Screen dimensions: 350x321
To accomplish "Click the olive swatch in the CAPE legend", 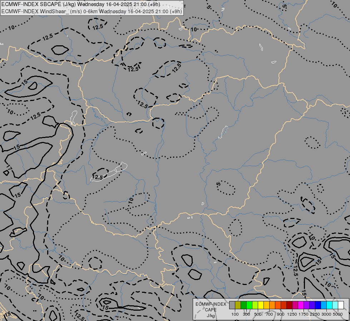I will (238, 305).
